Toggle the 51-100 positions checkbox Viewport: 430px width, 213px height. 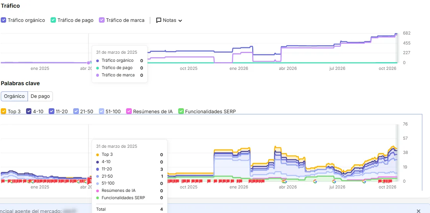[x=102, y=111]
